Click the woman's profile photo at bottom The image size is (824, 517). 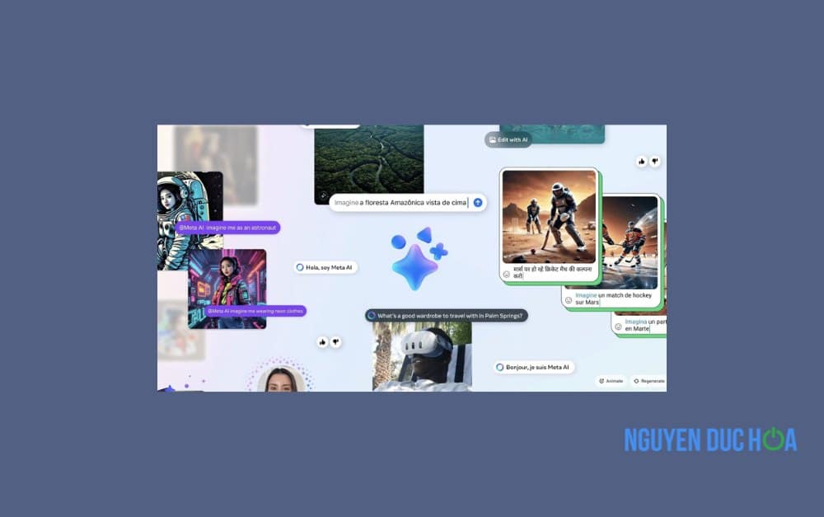tap(281, 379)
